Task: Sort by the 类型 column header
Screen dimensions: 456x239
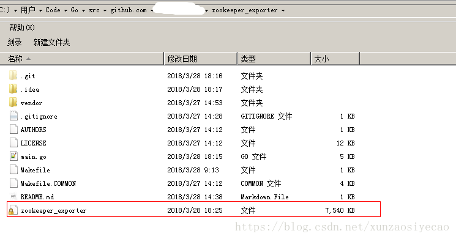Action: (x=274, y=59)
